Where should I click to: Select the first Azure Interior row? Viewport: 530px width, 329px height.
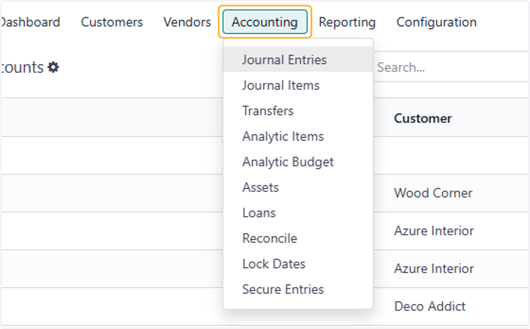434,231
